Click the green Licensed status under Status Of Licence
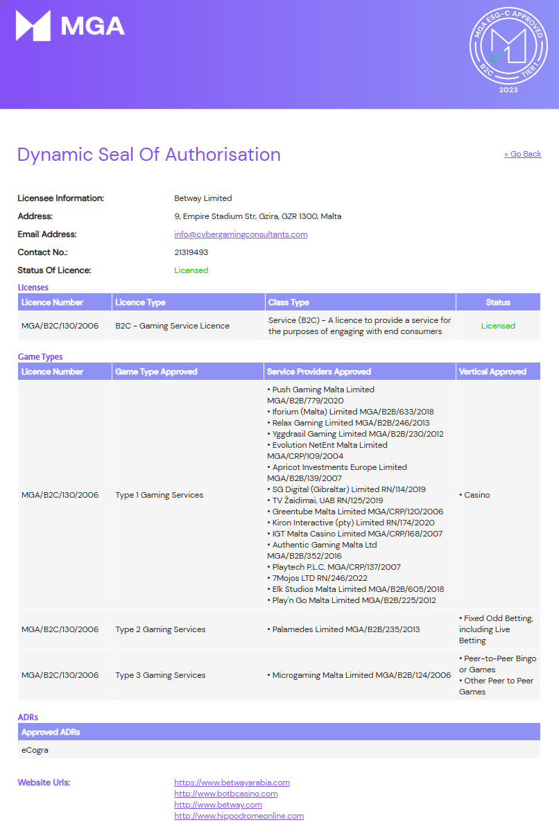This screenshot has width=559, height=829. pyautogui.click(x=191, y=270)
